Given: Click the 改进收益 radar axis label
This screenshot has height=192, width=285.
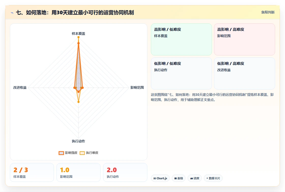Looking at the screenshot, I should coord(20,87).
